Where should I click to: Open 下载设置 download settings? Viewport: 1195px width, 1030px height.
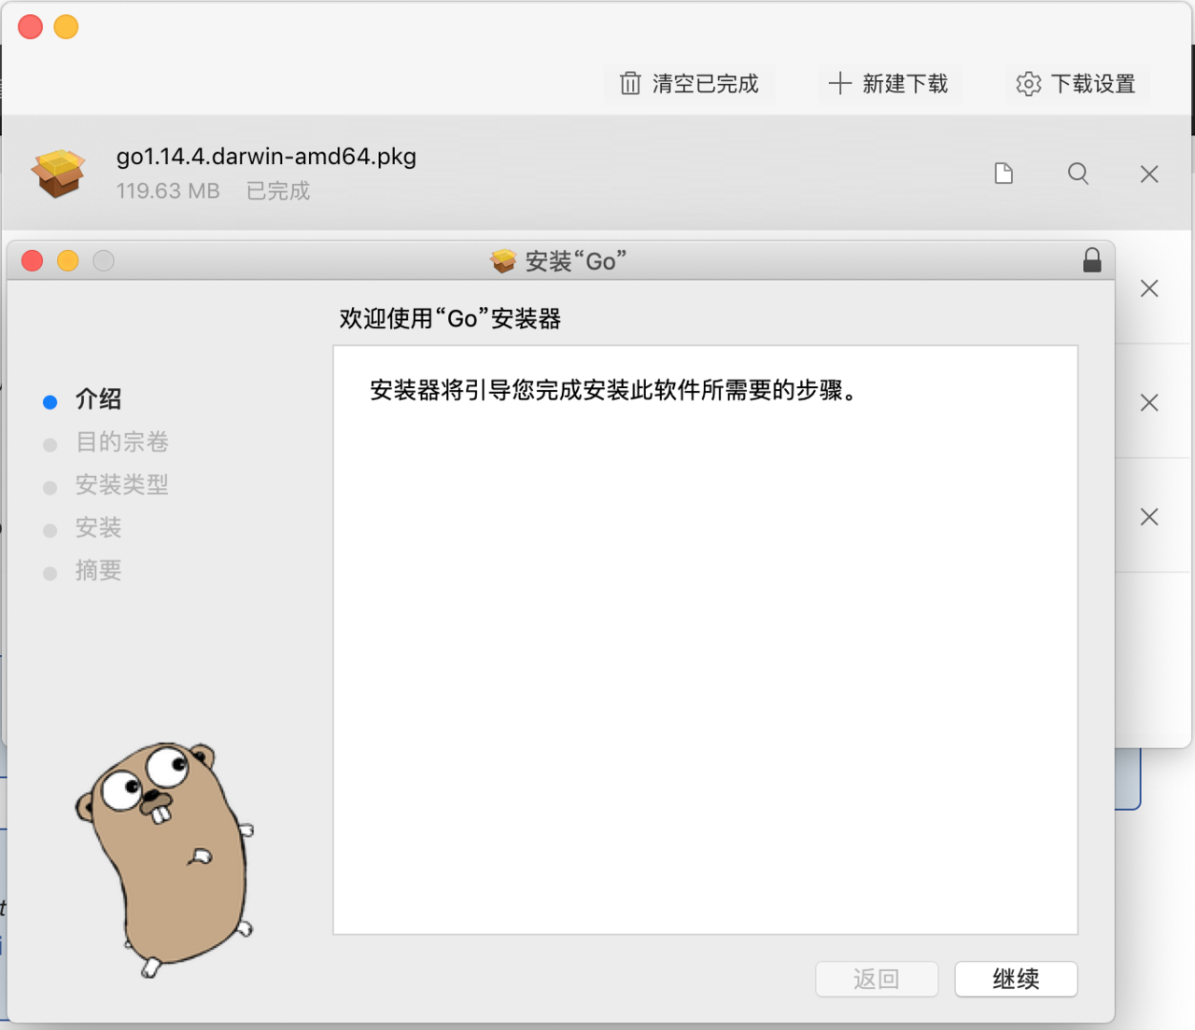[x=1075, y=84]
